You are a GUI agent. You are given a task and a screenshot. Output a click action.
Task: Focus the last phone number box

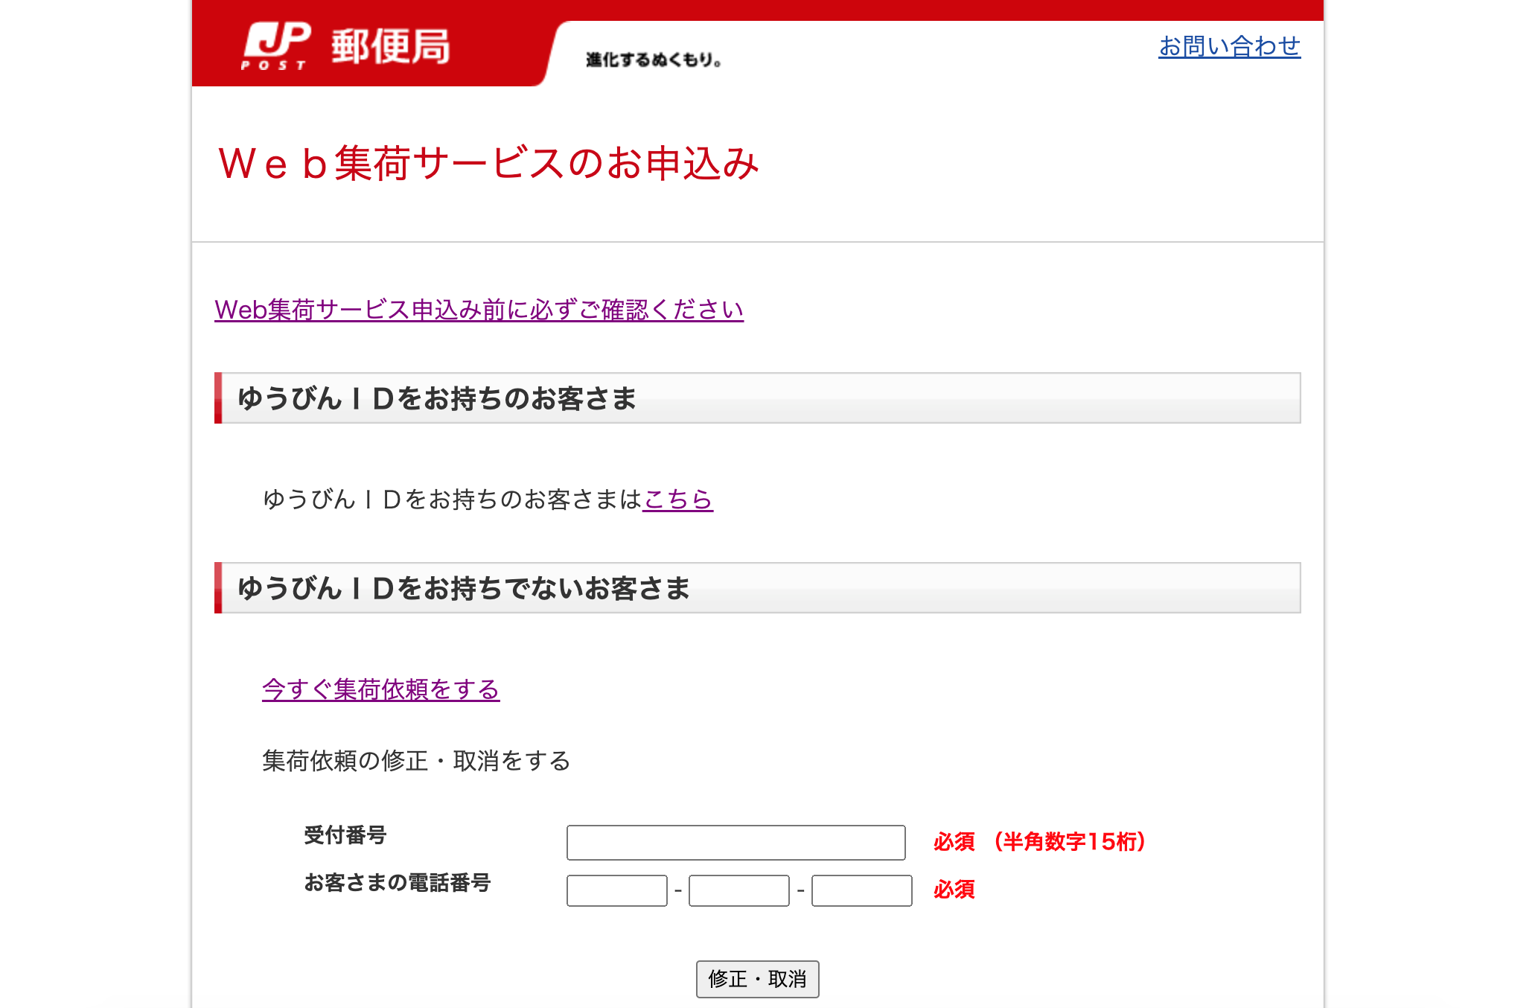pos(861,890)
